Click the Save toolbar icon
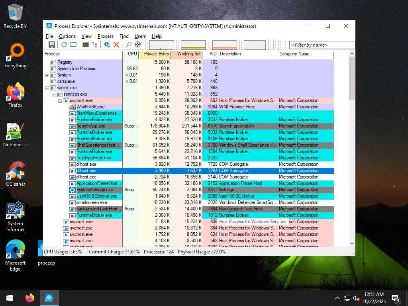 point(52,45)
